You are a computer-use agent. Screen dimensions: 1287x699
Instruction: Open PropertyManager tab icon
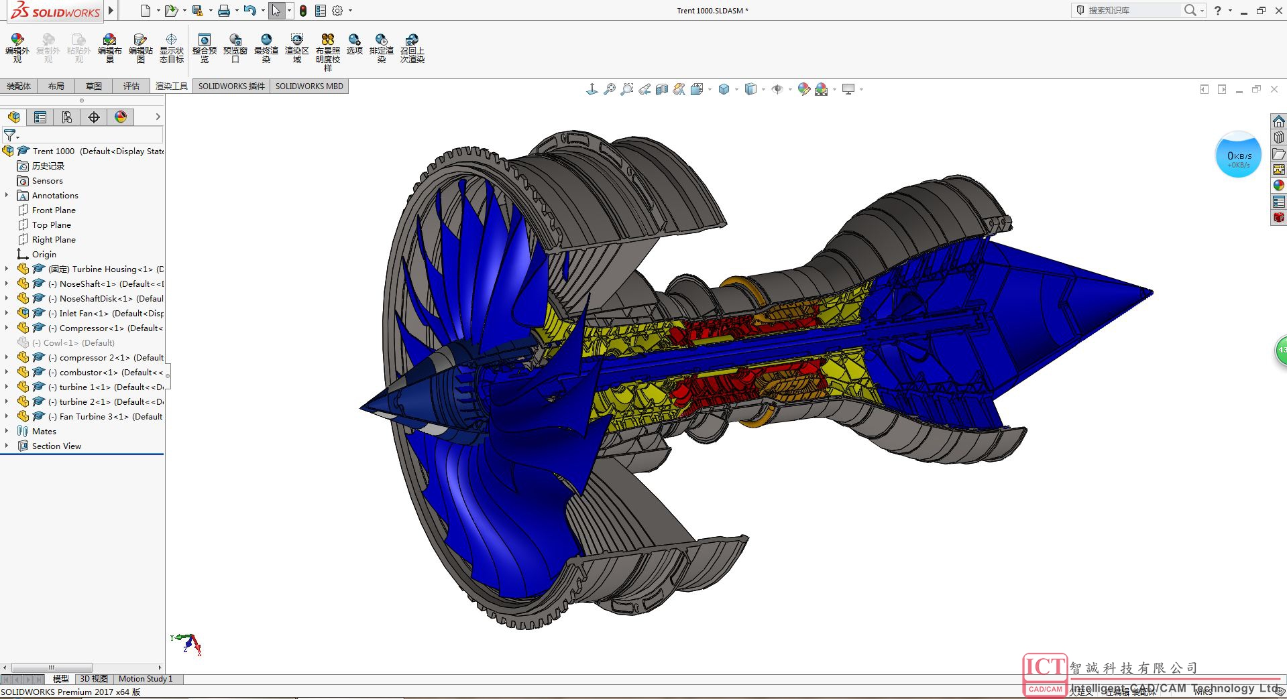click(40, 117)
